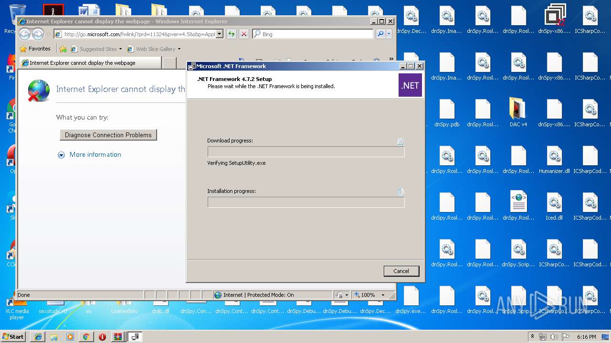Select the DAC v4 folder on desktop
The width and height of the screenshot is (611, 343).
click(518, 112)
